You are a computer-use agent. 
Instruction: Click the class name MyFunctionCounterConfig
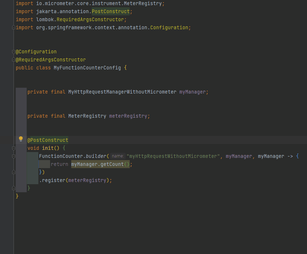[x=87, y=68]
